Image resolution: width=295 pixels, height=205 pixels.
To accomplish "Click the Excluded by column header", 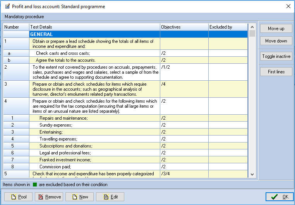I will (x=228, y=27).
